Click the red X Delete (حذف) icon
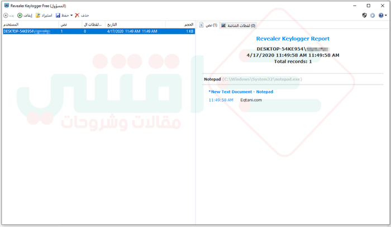Image resolution: width=391 pixels, height=227 pixels. point(77,16)
